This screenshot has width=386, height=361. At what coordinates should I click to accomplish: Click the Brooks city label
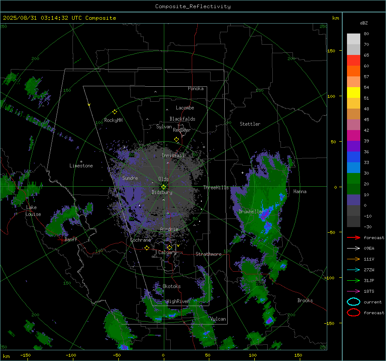click(x=305, y=300)
